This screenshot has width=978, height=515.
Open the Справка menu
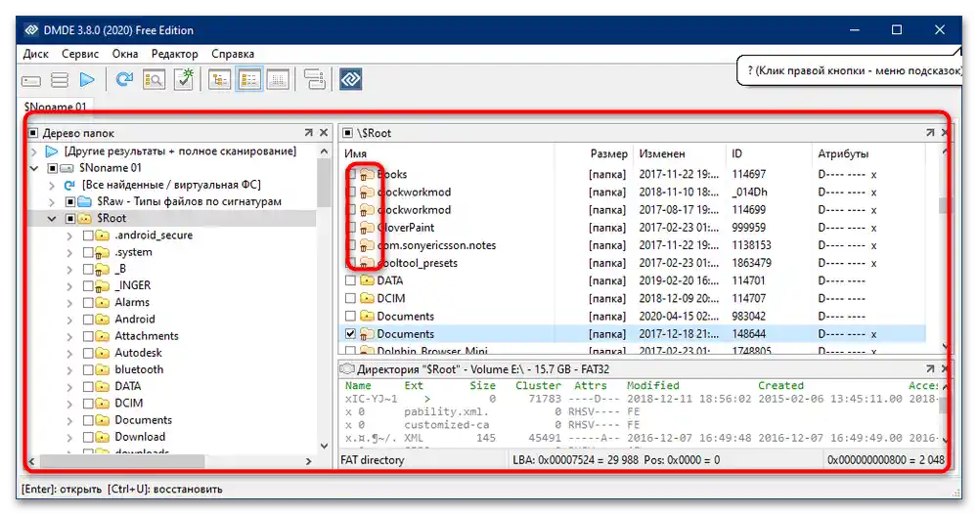(x=233, y=54)
